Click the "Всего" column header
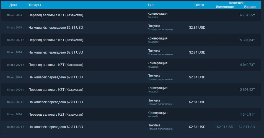The width and height of the screenshot is (264, 138). point(199,5)
